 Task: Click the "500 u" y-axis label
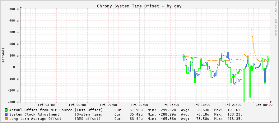click(14, 9)
